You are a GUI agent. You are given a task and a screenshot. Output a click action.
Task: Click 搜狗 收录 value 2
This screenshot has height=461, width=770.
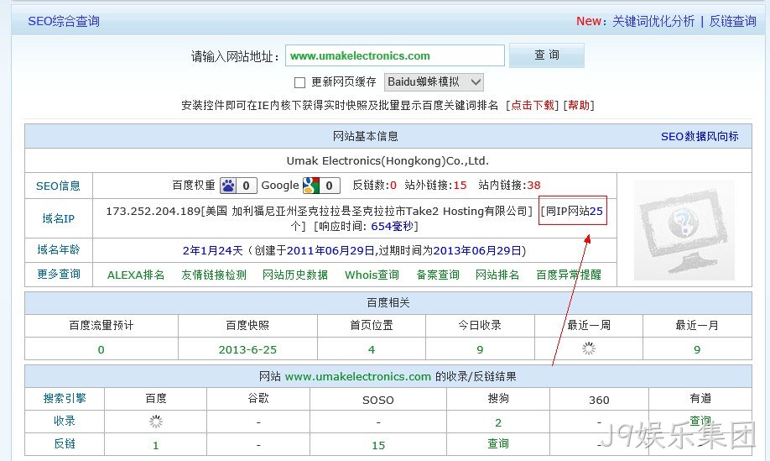498,422
